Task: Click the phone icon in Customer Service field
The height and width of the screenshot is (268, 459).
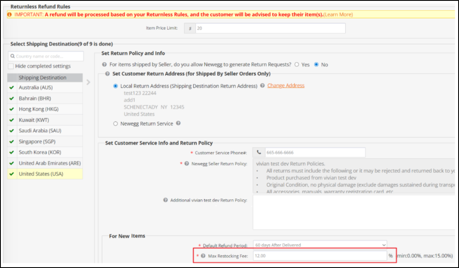Action: tap(259, 153)
